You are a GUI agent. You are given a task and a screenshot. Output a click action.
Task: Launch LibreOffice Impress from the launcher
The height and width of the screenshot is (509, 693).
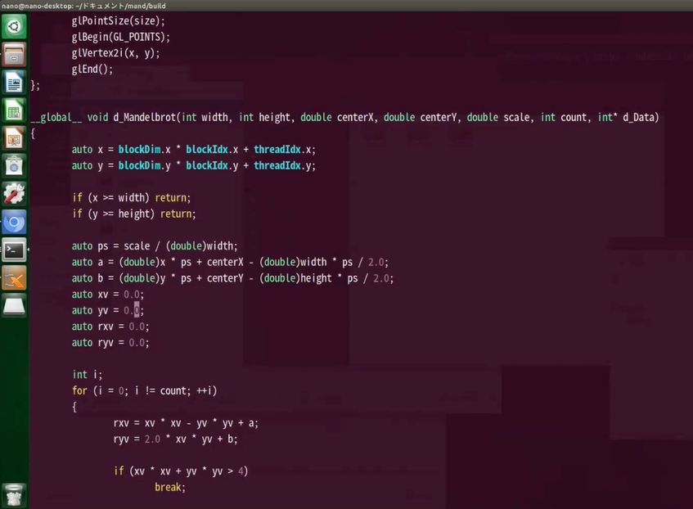[14, 137]
